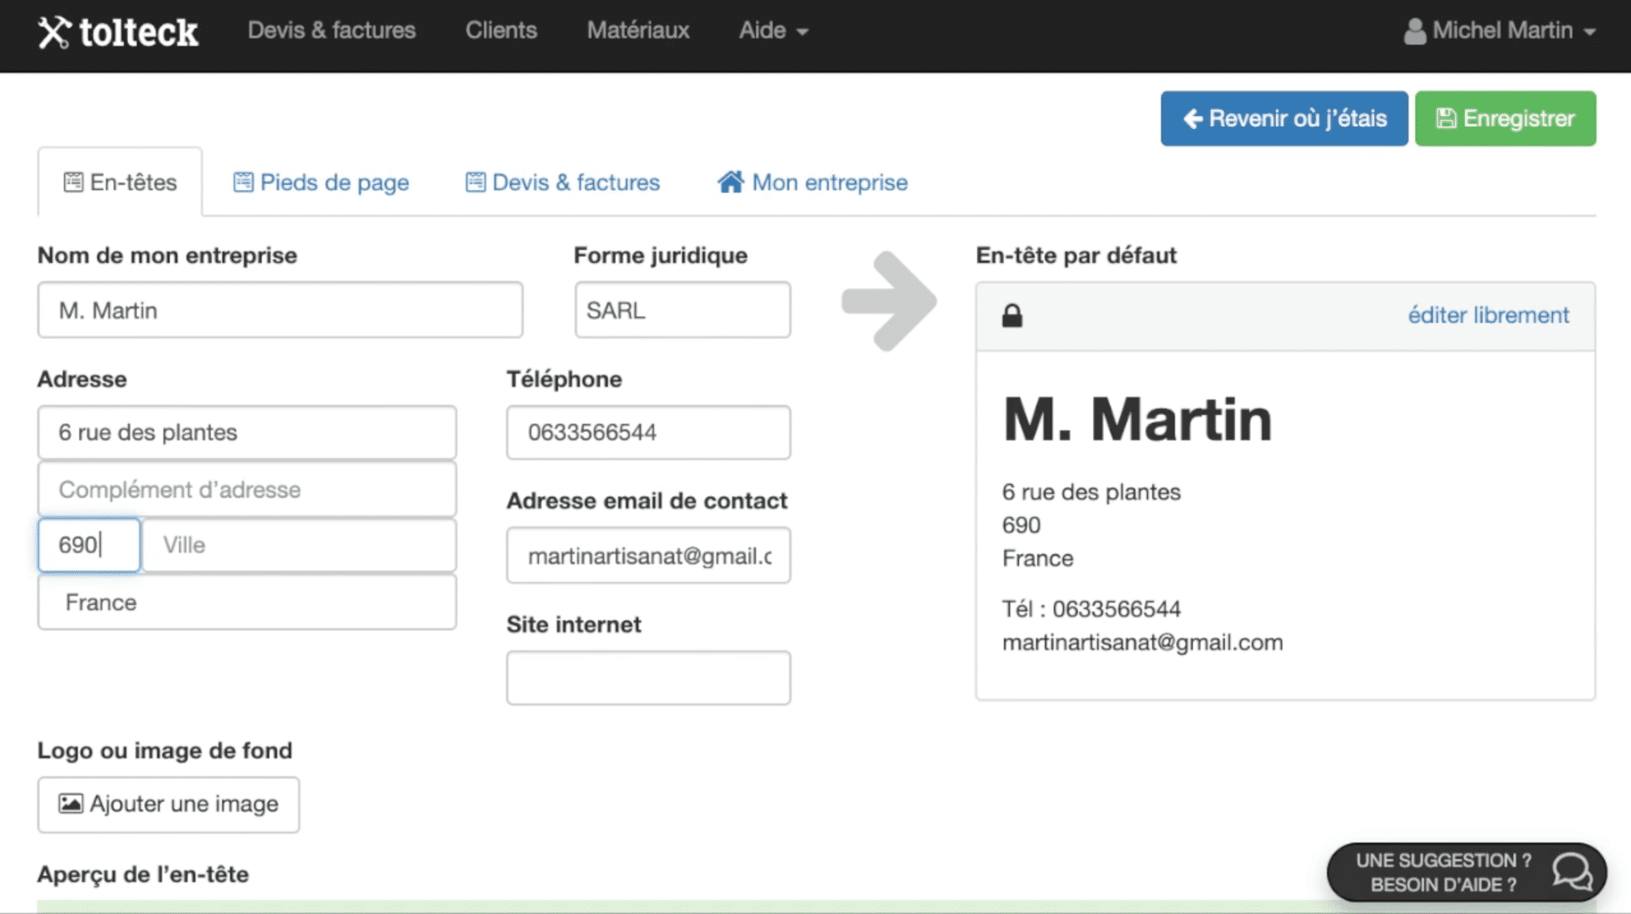
Task: Click the France country field
Action: coord(247,603)
